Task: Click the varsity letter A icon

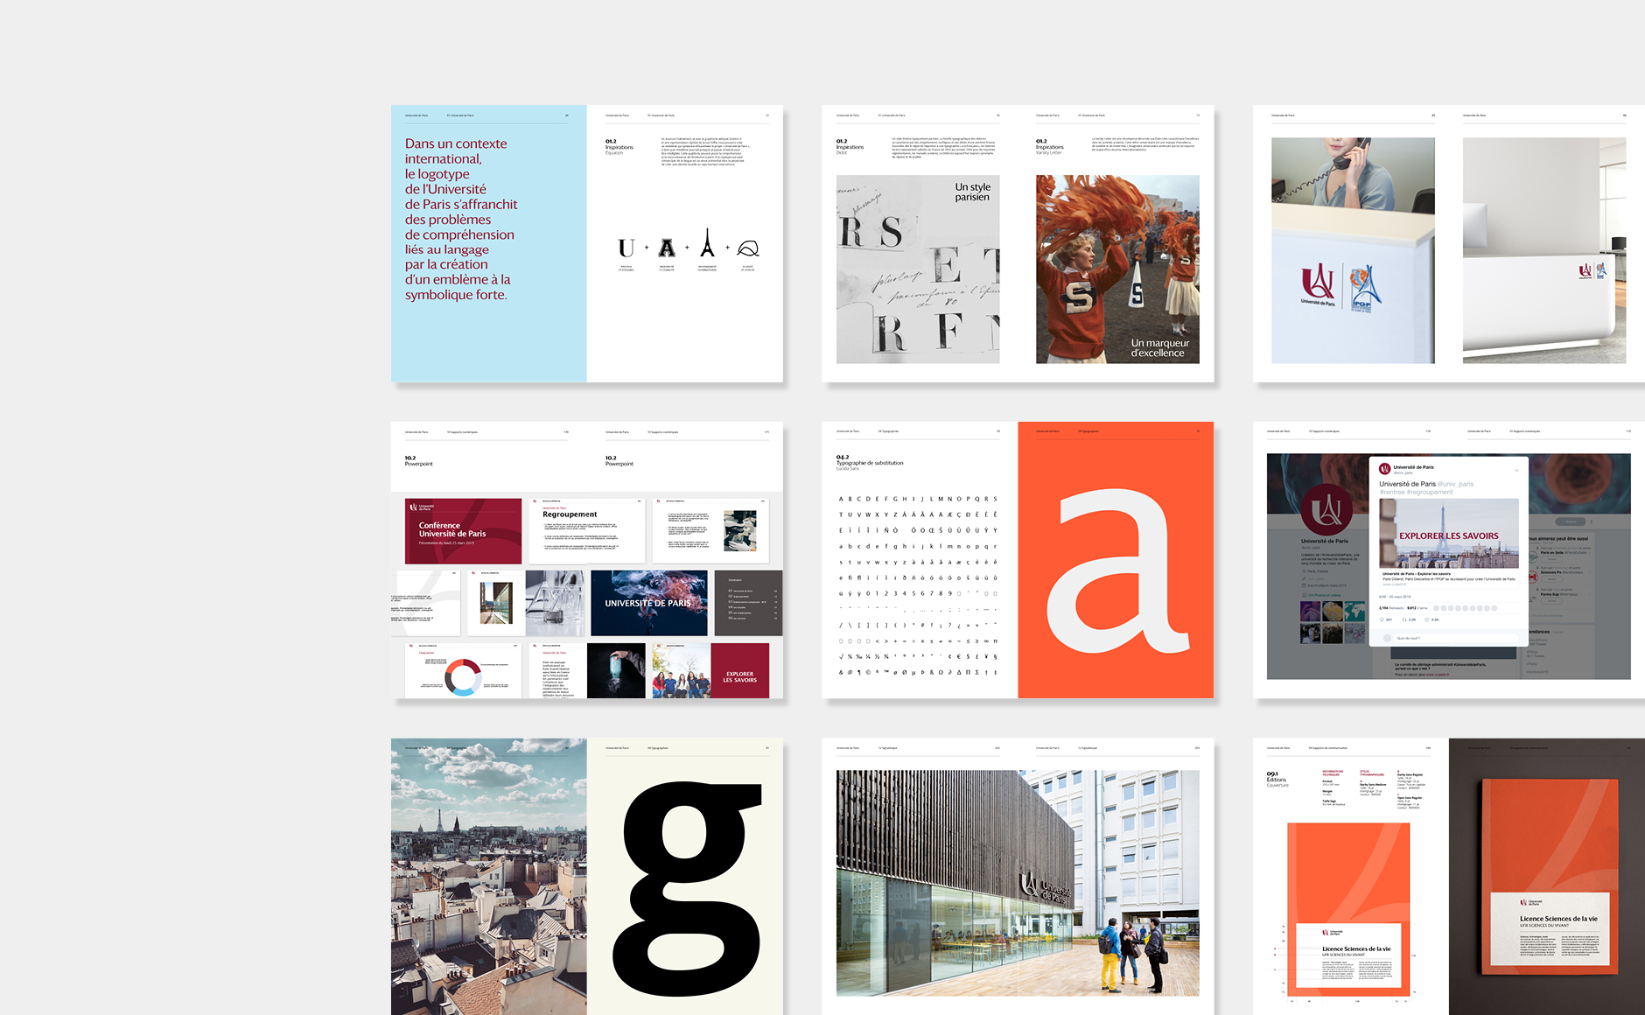Action: (667, 248)
